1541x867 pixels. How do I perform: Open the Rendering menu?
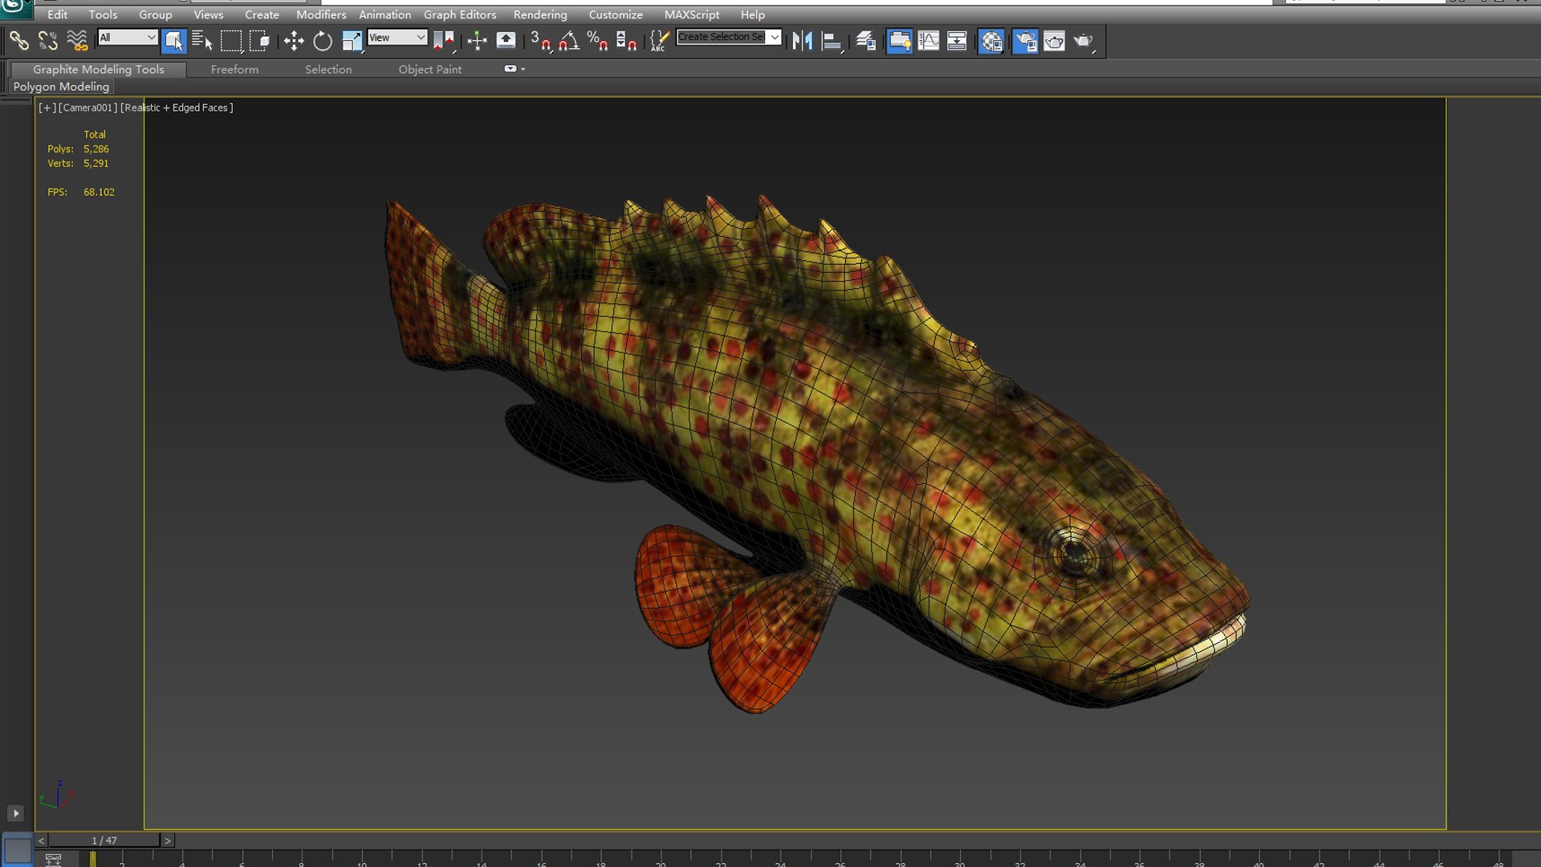click(540, 14)
